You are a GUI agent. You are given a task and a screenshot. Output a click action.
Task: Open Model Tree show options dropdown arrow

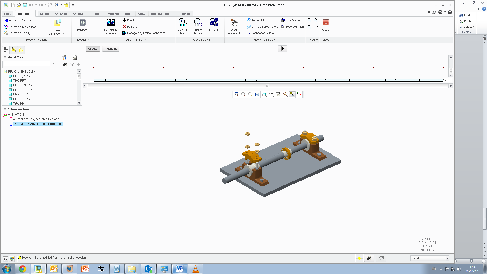[x=80, y=57]
